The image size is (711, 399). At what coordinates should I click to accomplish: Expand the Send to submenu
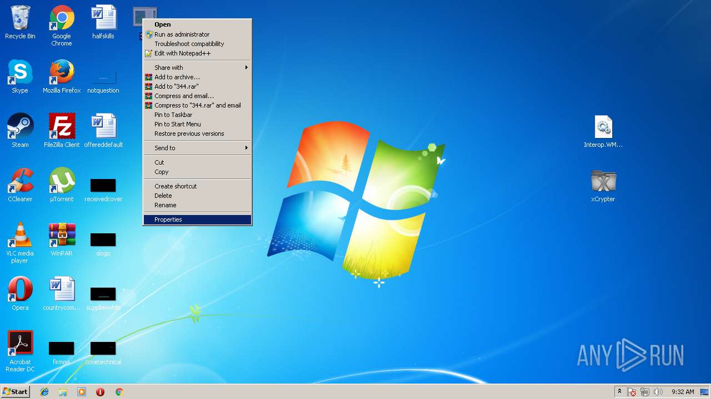click(197, 148)
